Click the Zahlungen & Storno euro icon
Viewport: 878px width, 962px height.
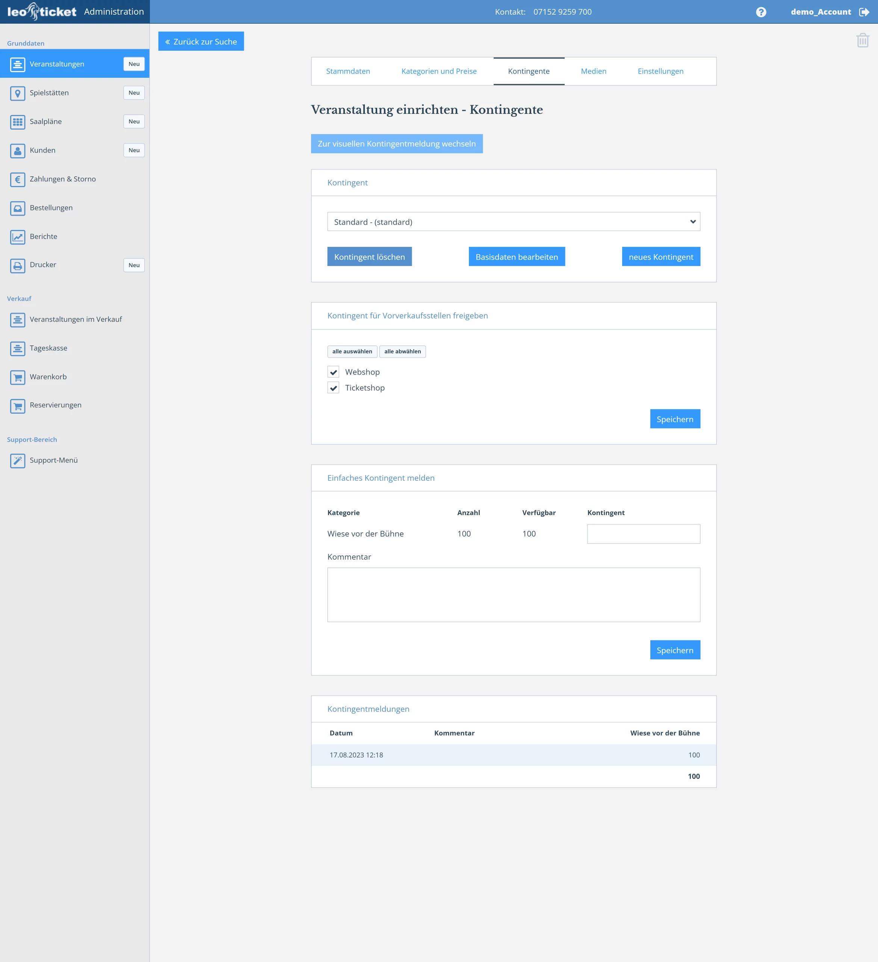[x=18, y=179]
